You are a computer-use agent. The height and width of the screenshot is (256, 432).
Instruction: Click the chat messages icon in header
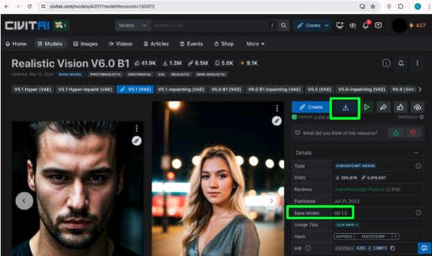[378, 25]
